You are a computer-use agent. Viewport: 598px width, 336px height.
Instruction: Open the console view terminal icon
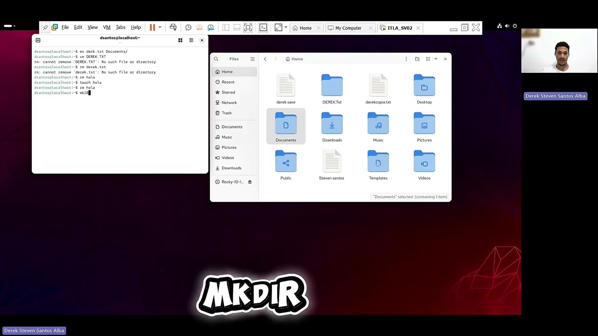263,28
